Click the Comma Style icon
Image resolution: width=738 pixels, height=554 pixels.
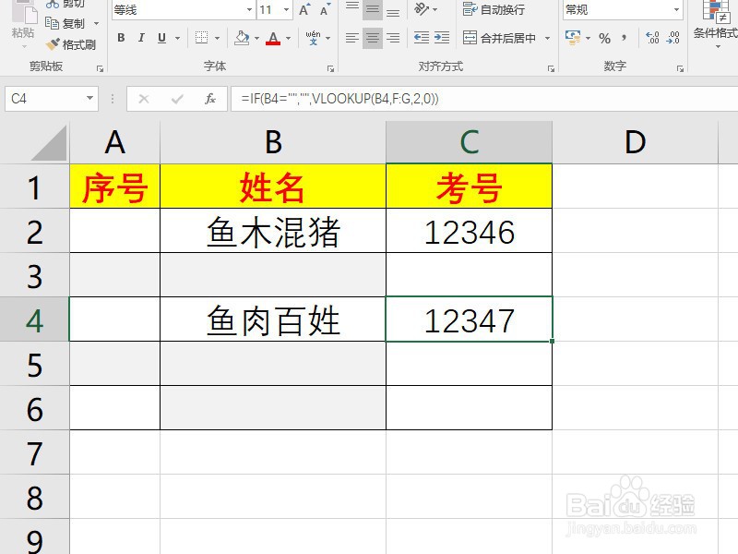click(x=624, y=37)
